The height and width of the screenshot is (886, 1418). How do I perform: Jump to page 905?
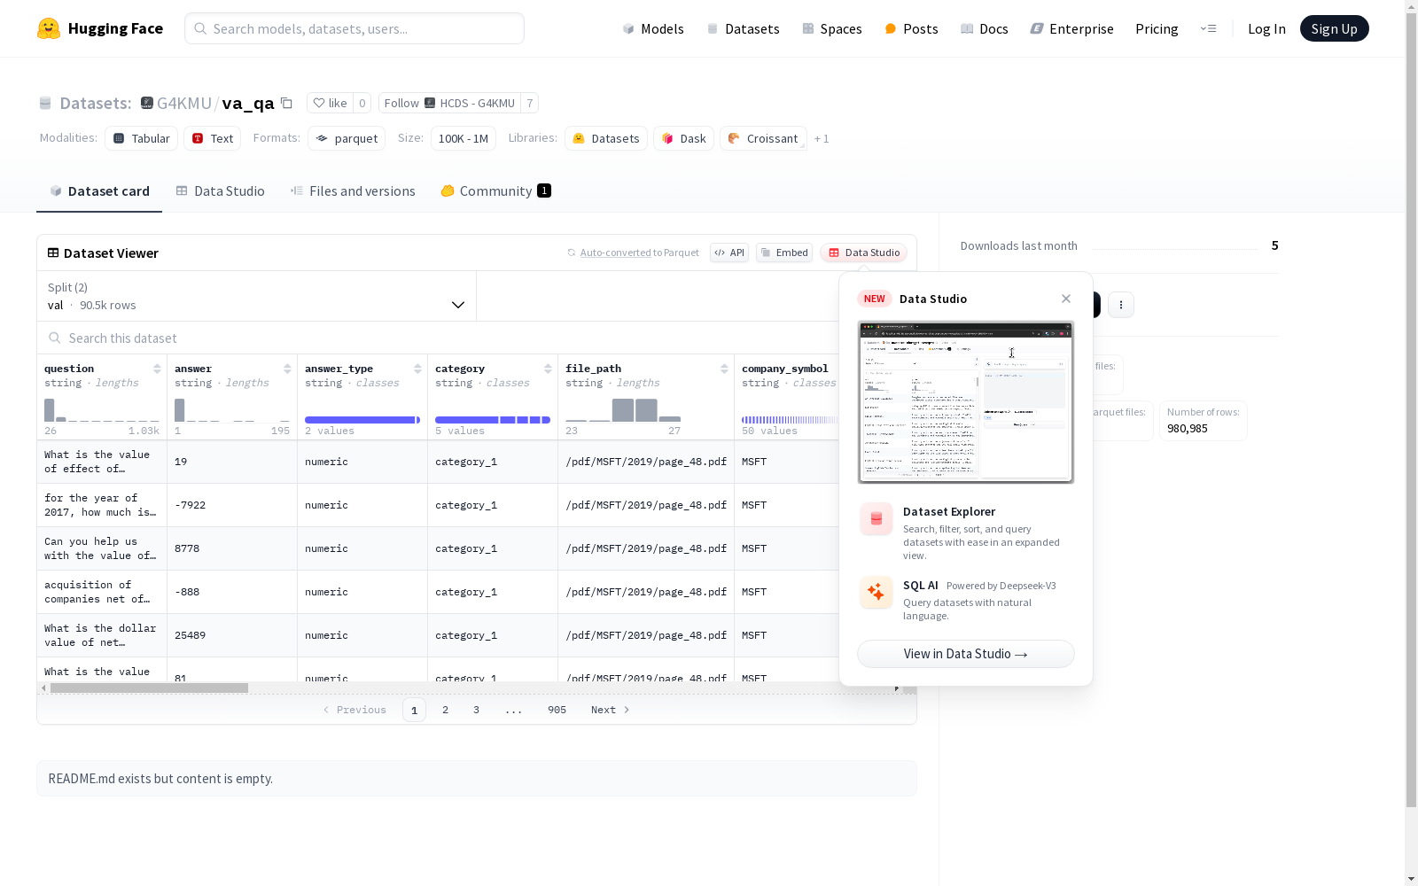[x=557, y=710]
